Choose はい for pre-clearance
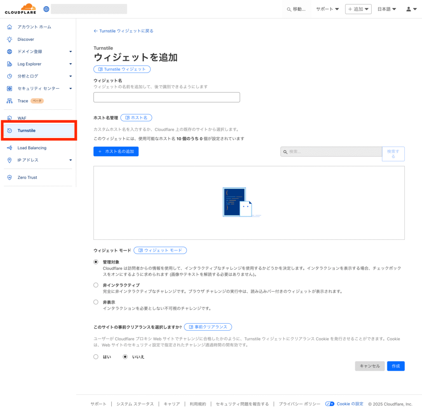Viewport: 422px width, 412px height. coord(96,357)
